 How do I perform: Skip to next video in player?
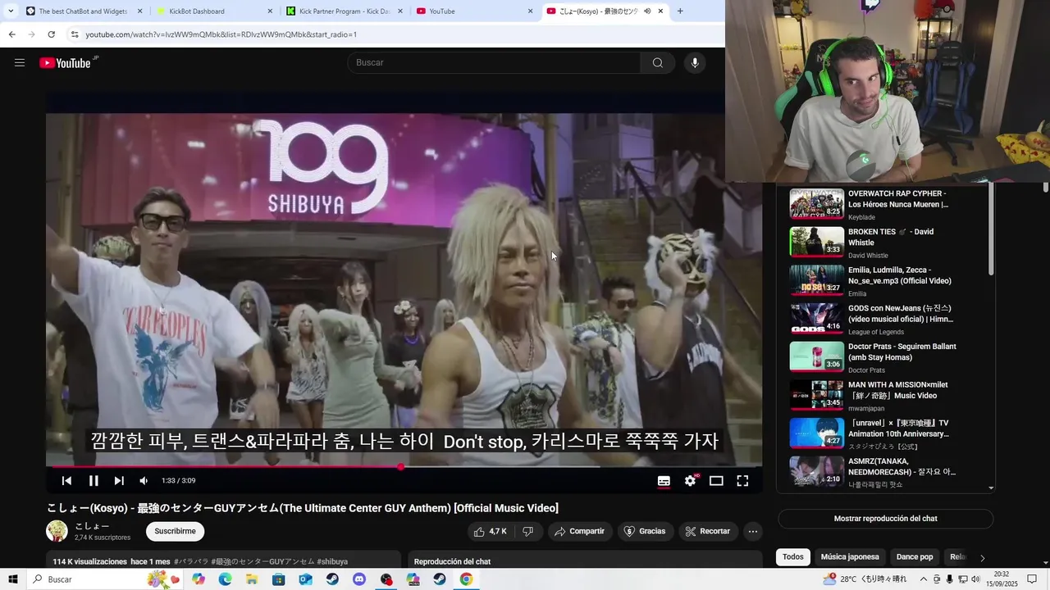[119, 481]
